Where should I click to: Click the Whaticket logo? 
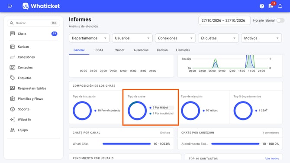(41, 6)
